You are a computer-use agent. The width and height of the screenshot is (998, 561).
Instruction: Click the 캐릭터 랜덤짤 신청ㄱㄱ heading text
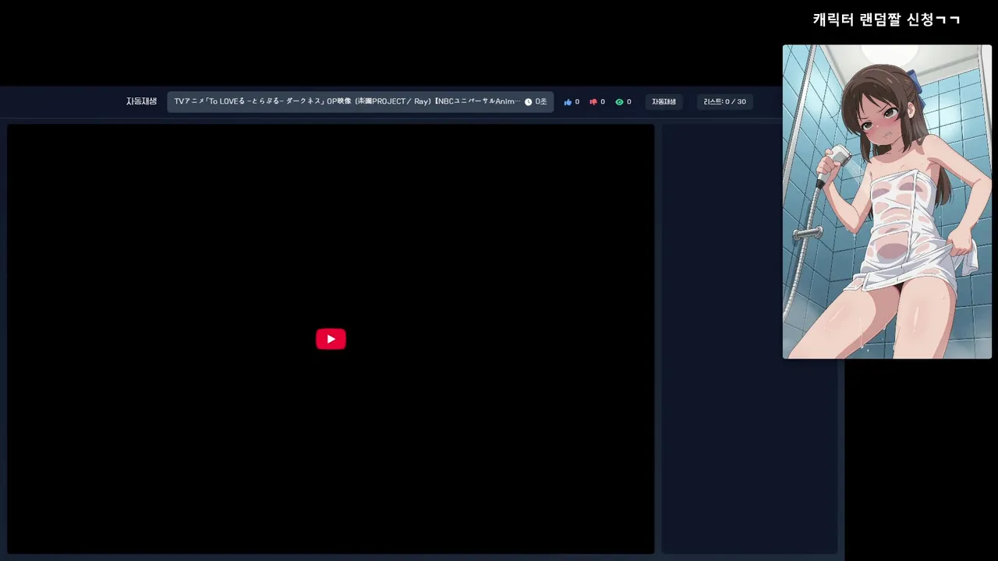887,19
